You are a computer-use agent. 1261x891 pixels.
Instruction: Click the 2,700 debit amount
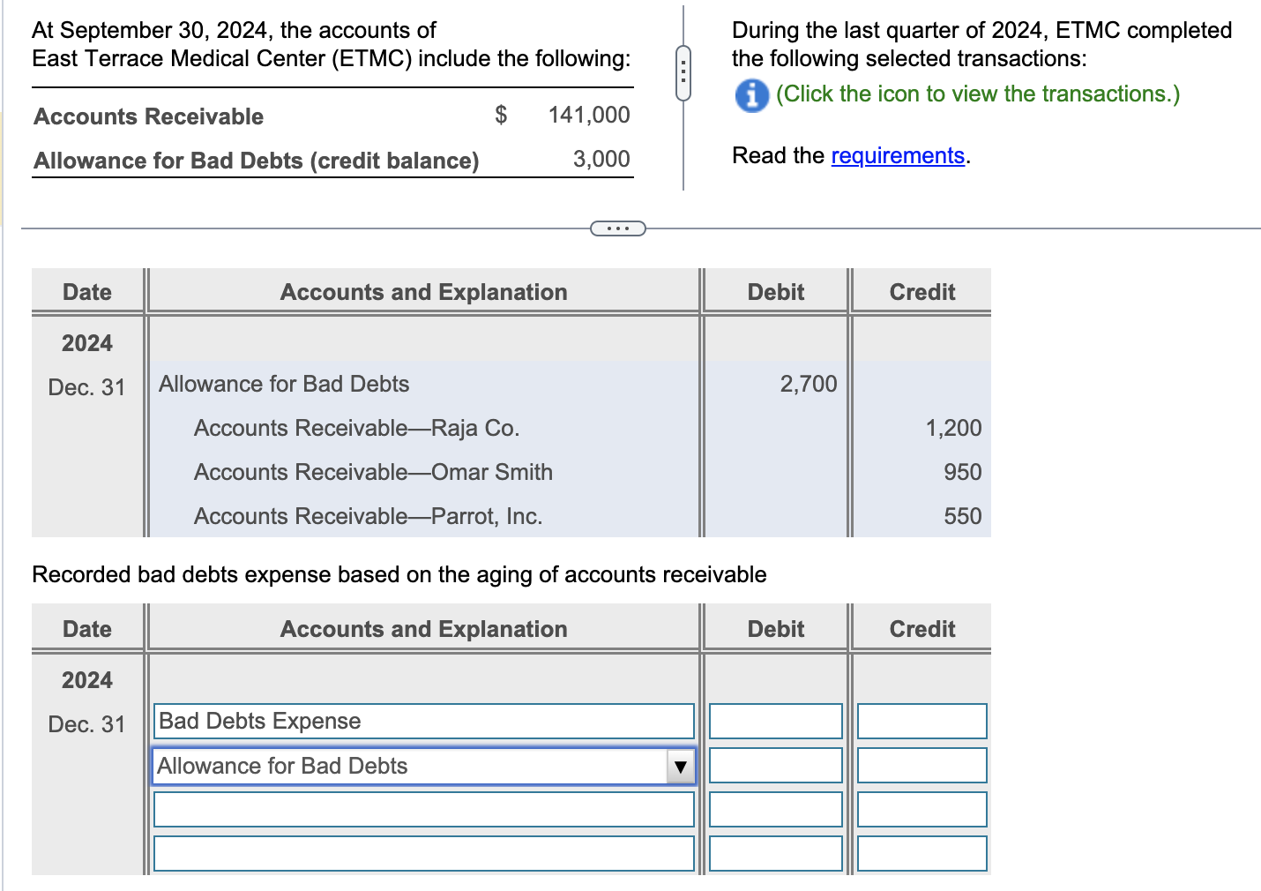click(809, 384)
